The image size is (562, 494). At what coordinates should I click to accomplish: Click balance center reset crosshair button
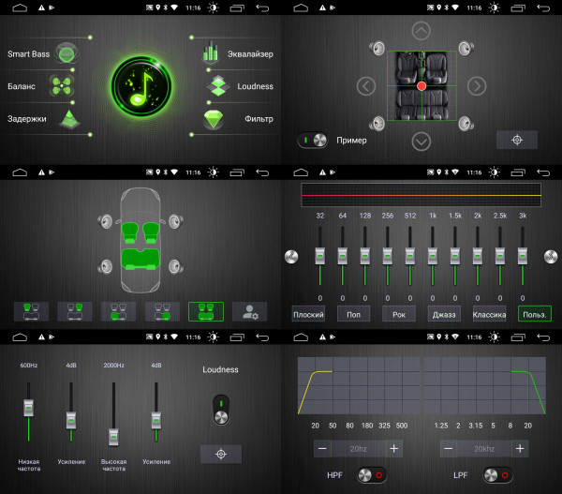(x=517, y=140)
